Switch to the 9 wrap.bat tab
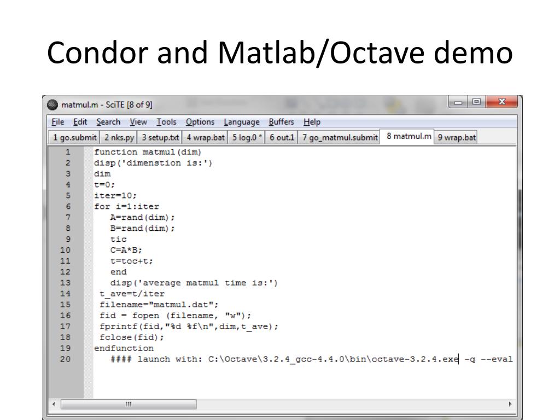560x420 pixels. point(457,137)
